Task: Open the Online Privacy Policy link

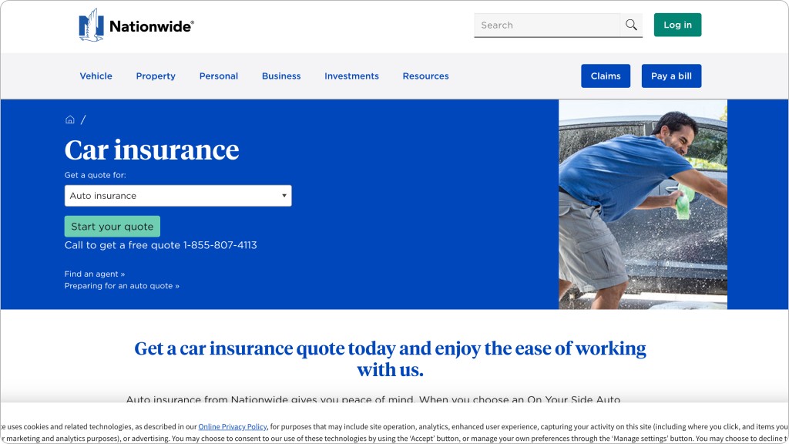Action: click(x=233, y=426)
